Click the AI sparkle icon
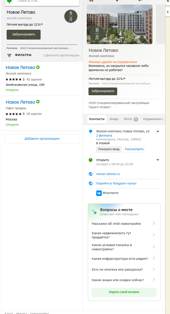The width and height of the screenshot is (170, 314). pos(94,212)
